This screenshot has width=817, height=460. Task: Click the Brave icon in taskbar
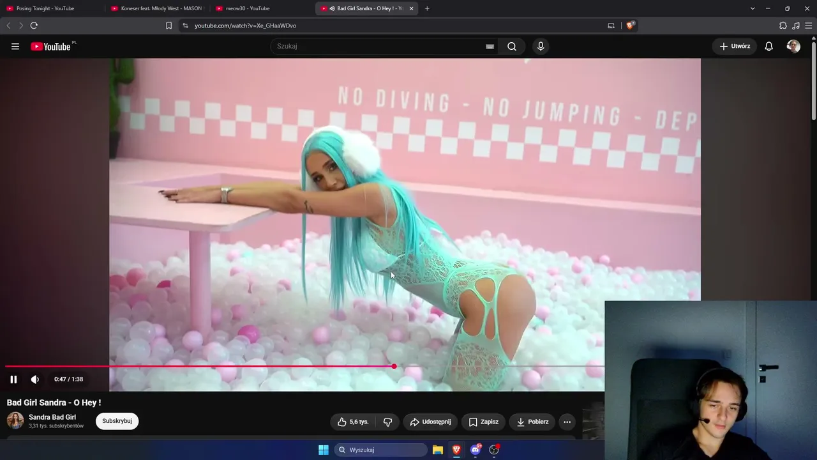(456, 450)
